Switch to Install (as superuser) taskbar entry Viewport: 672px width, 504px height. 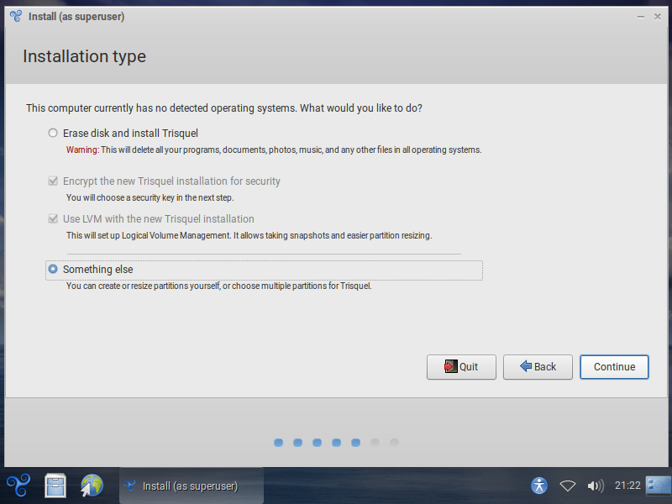point(192,486)
